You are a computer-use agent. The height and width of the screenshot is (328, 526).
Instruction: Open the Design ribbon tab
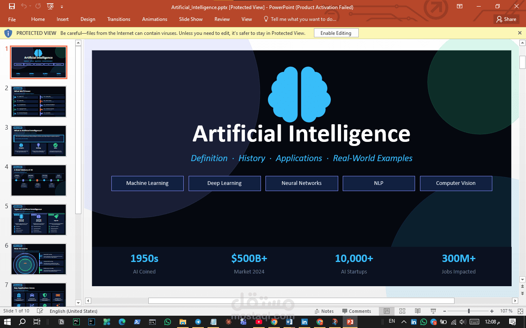coord(88,19)
